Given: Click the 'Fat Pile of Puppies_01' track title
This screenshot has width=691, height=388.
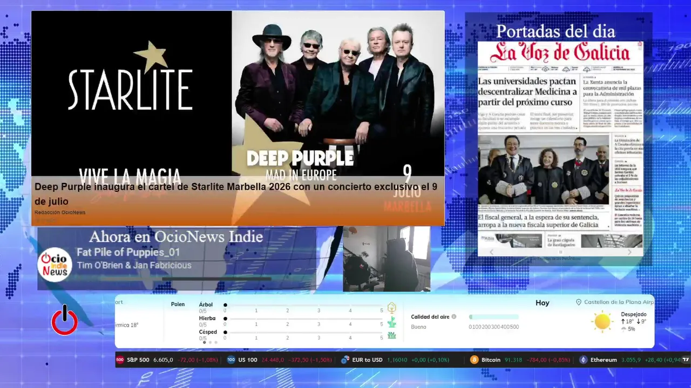Looking at the screenshot, I should pos(128,252).
